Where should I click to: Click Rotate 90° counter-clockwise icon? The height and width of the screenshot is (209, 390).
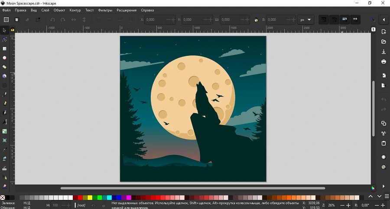pos(52,19)
